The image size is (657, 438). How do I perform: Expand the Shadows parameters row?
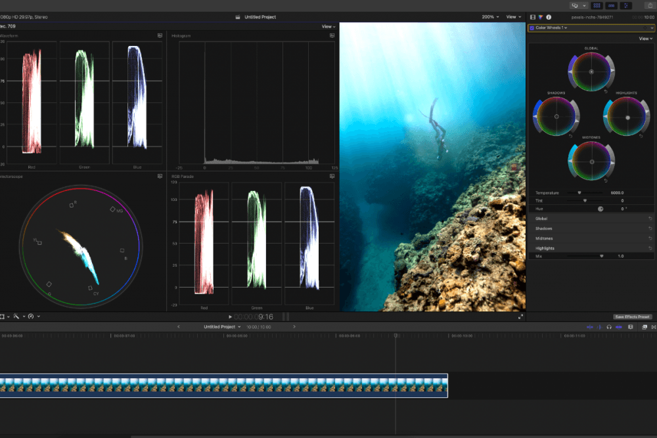tap(544, 229)
